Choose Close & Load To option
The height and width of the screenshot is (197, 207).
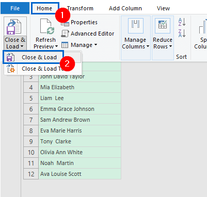point(43,69)
